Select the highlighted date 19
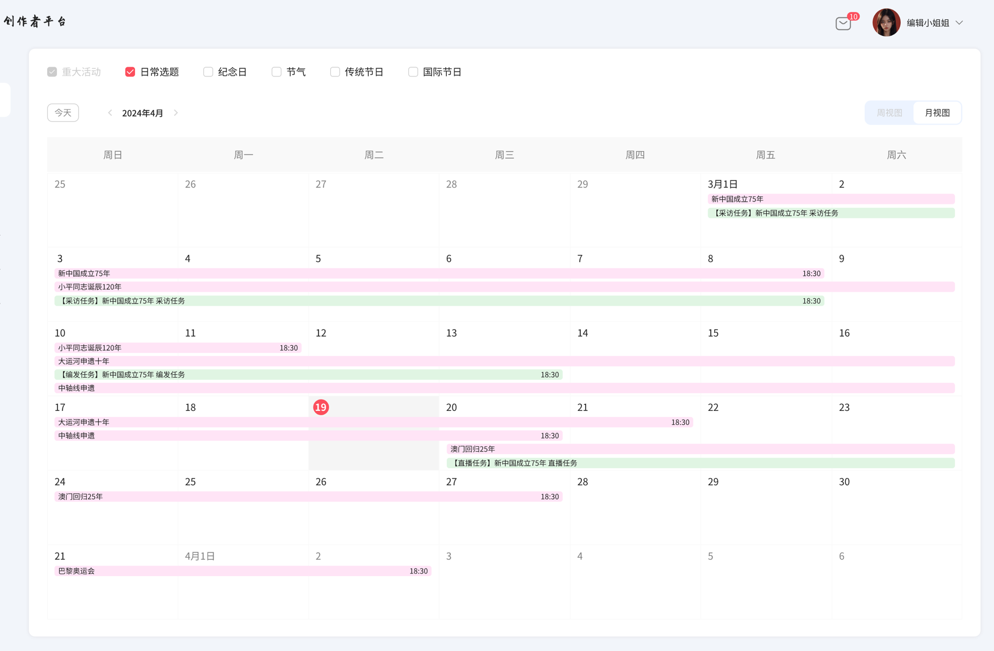Viewport: 994px width, 651px height. pos(321,407)
